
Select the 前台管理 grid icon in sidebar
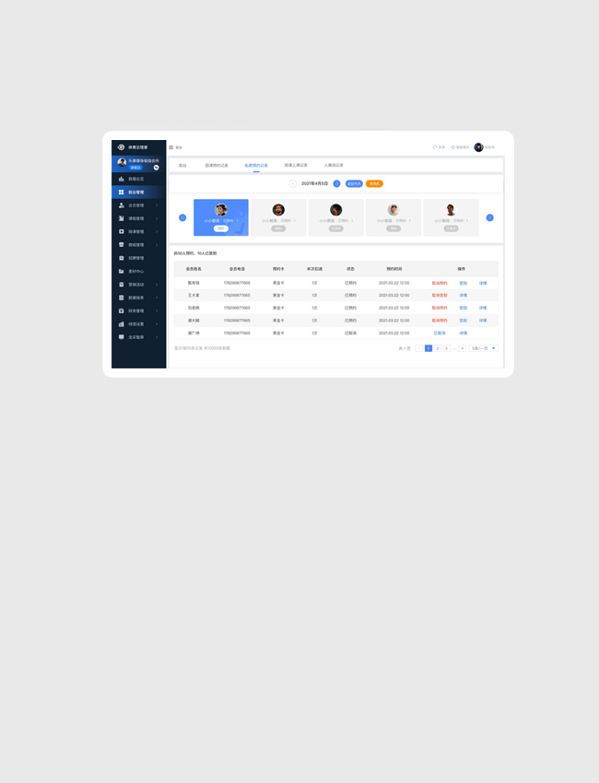(121, 193)
